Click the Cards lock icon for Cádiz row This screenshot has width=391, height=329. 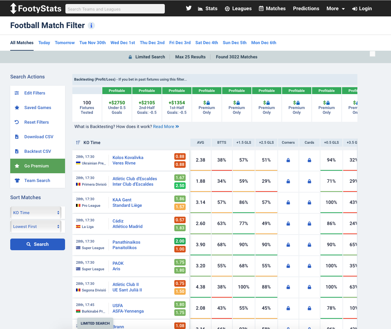309,224
